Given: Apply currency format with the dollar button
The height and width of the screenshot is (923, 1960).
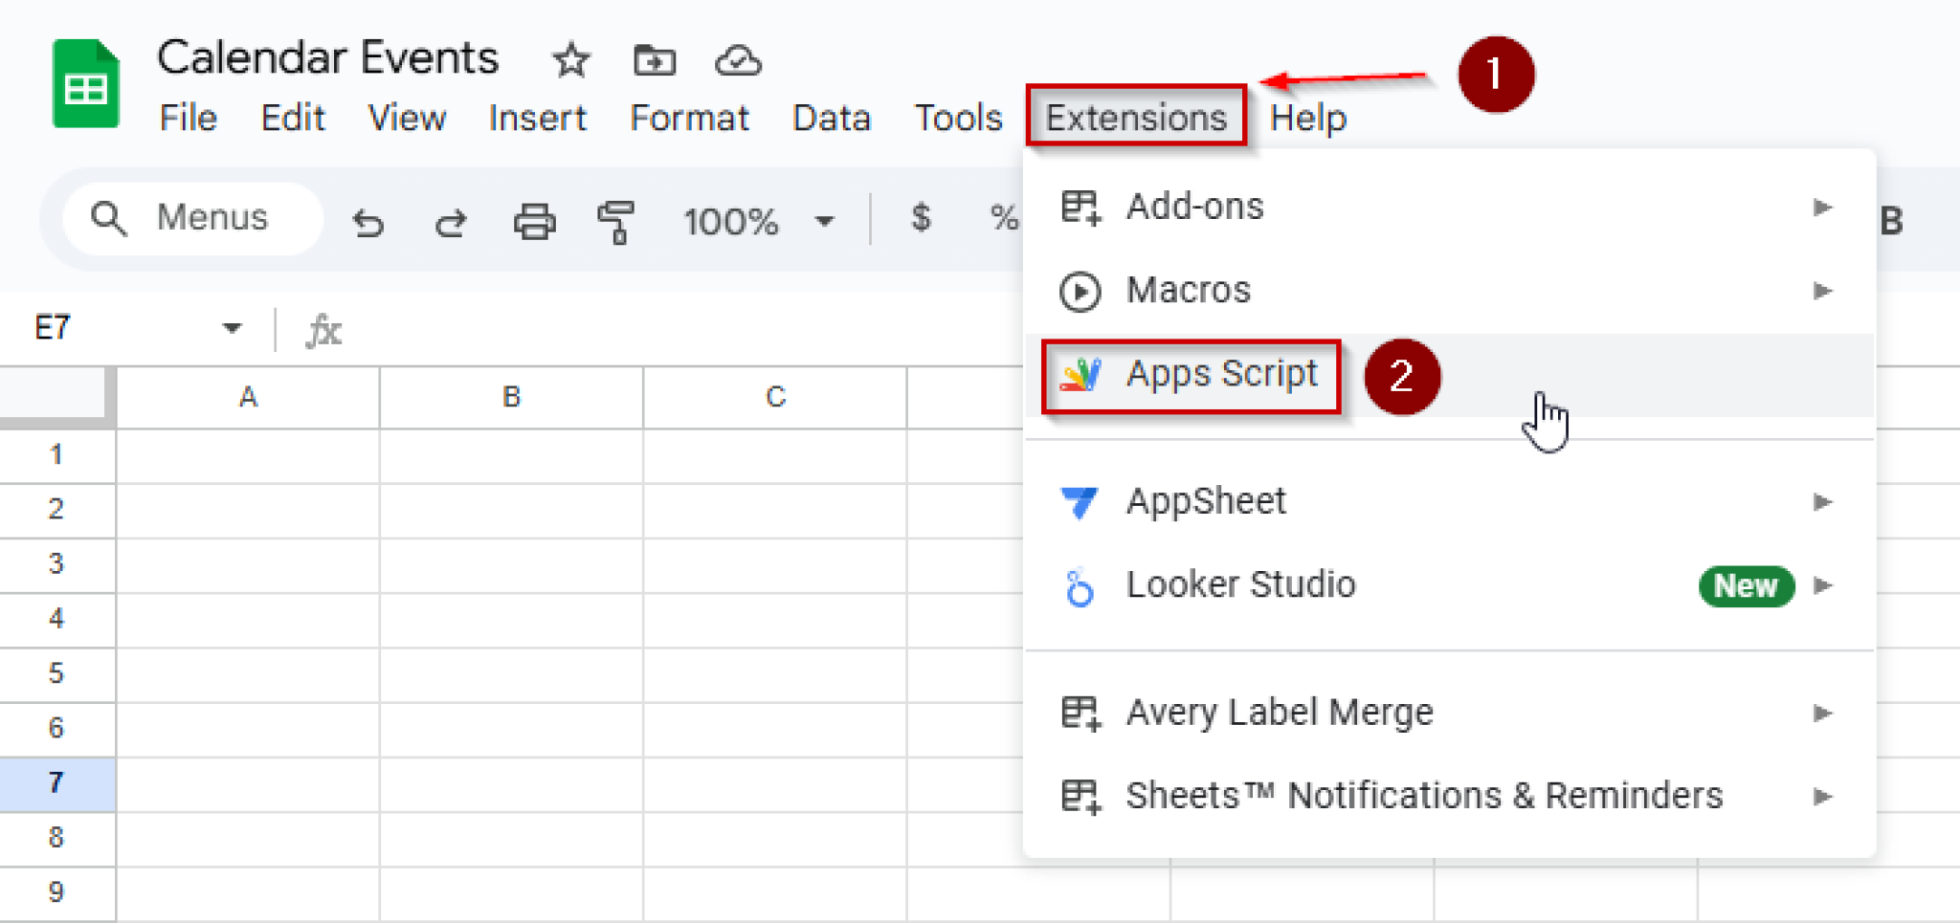Looking at the screenshot, I should (x=921, y=220).
